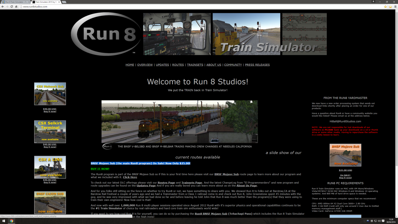Open PRESS RELEASES link
Viewport: 398px width, 224px height.
(257, 65)
